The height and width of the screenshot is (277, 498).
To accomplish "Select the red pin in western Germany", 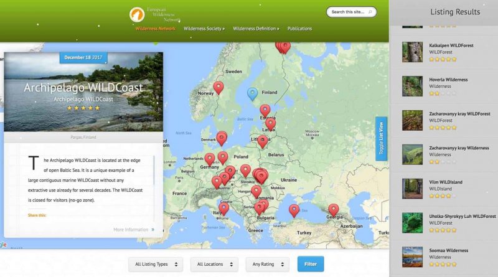I will point(210,159).
